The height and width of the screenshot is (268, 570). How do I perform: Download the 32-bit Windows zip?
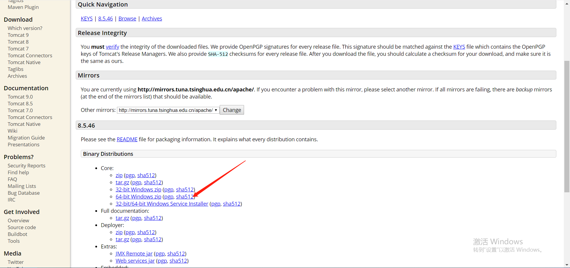pos(138,190)
